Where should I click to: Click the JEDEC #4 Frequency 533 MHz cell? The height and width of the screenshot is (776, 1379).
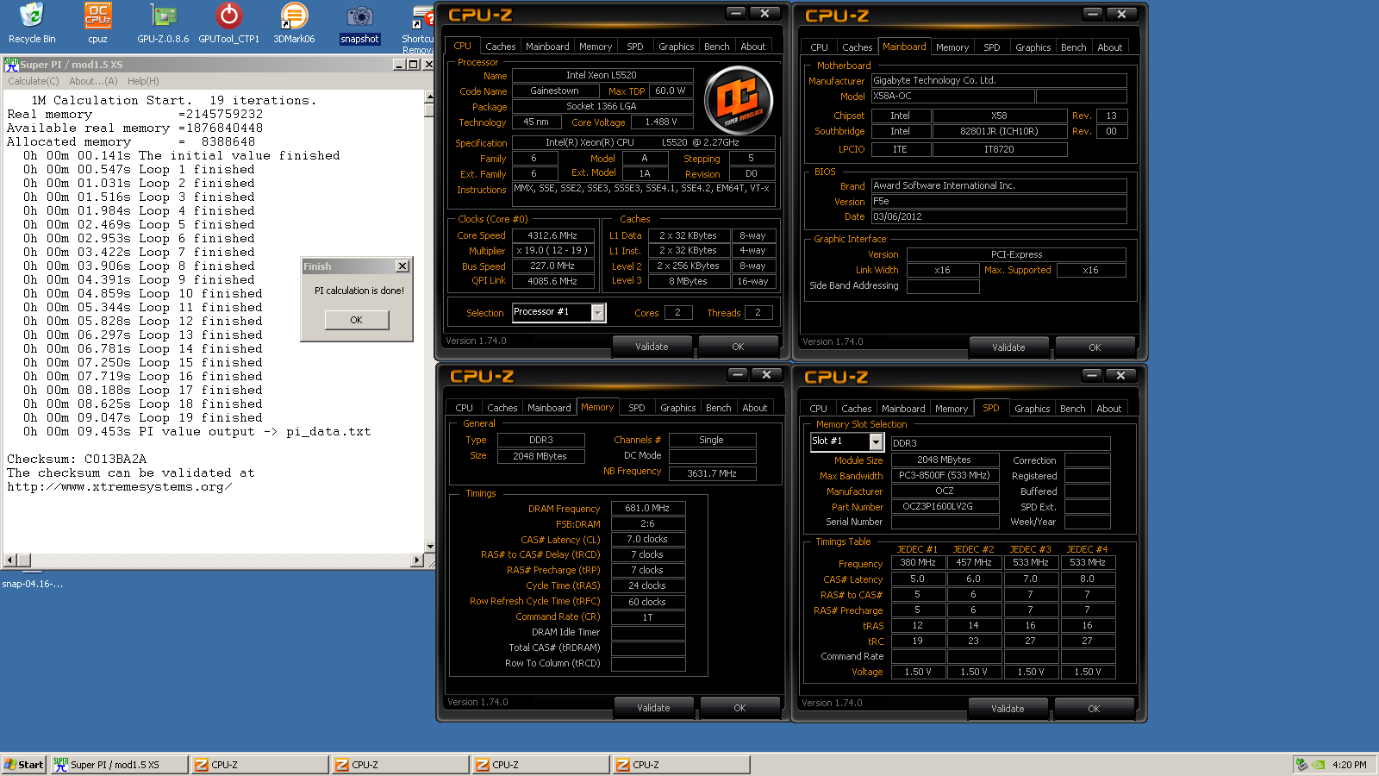coord(1087,562)
